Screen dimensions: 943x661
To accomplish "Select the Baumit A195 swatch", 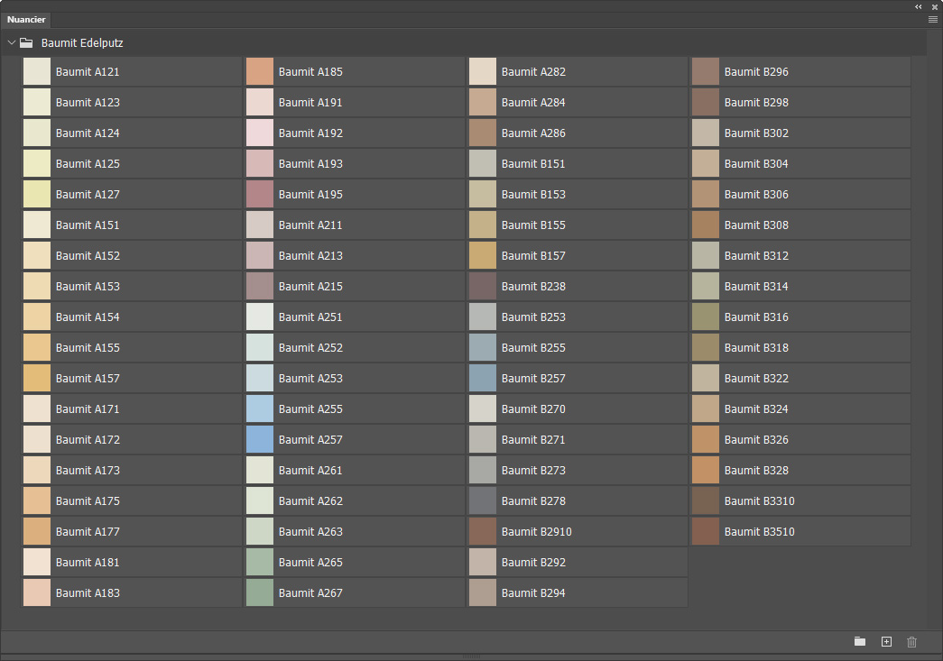I will pyautogui.click(x=260, y=194).
